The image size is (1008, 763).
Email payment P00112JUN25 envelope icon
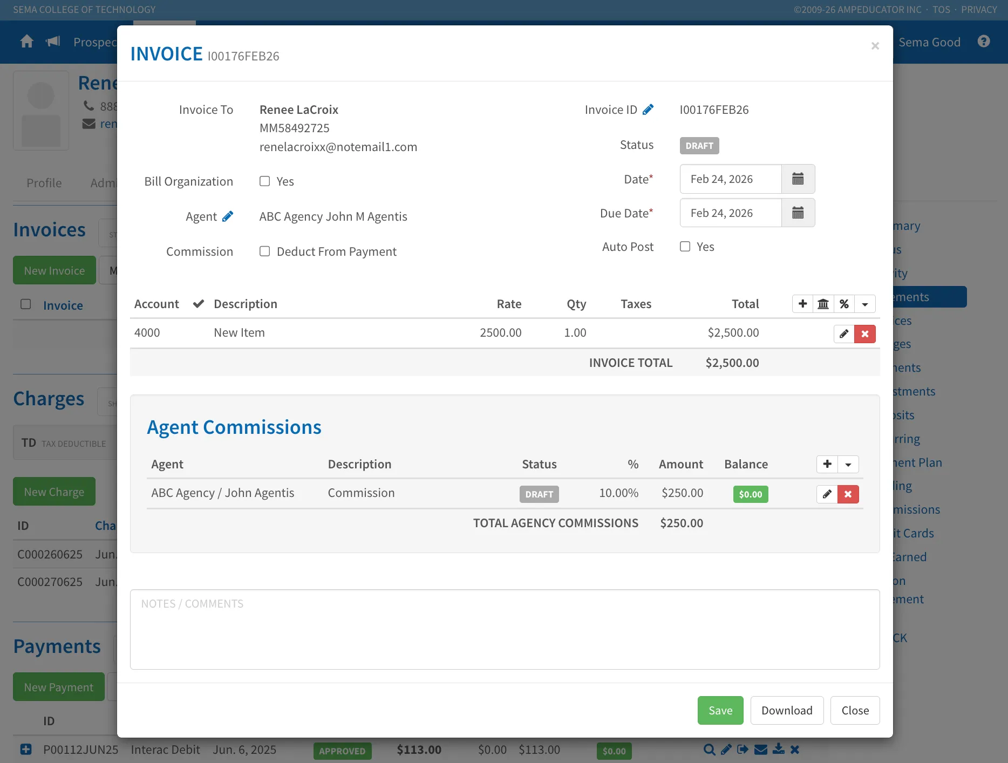[761, 750]
